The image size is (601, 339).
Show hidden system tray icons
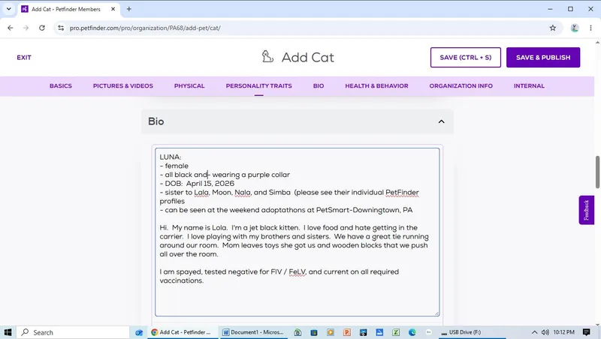[534, 332]
